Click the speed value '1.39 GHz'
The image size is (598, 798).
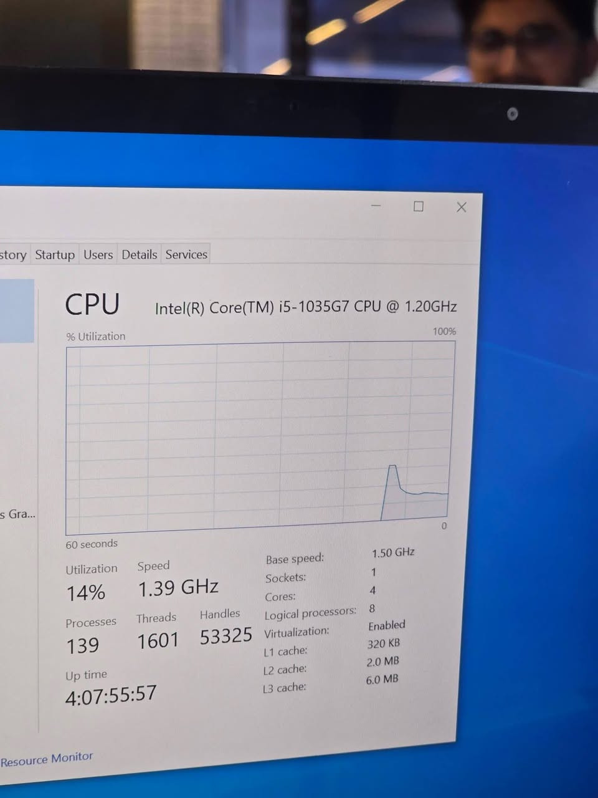[178, 587]
